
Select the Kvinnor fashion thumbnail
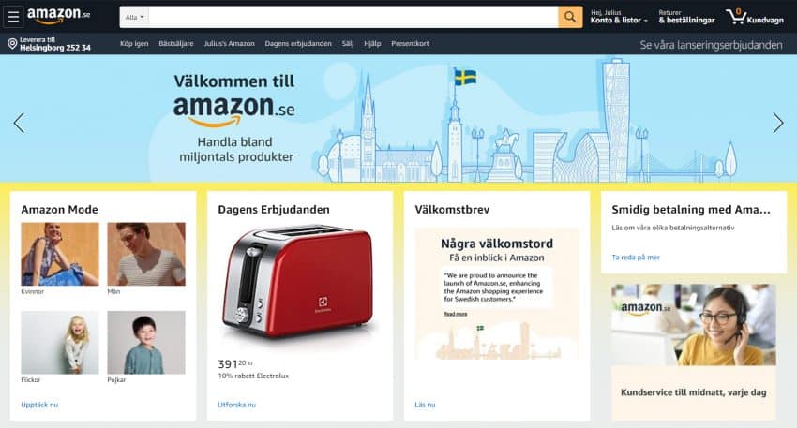pyautogui.click(x=60, y=254)
